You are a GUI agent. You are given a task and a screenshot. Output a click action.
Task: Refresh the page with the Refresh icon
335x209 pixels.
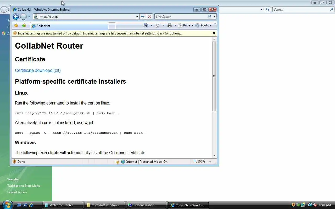tap(143, 17)
